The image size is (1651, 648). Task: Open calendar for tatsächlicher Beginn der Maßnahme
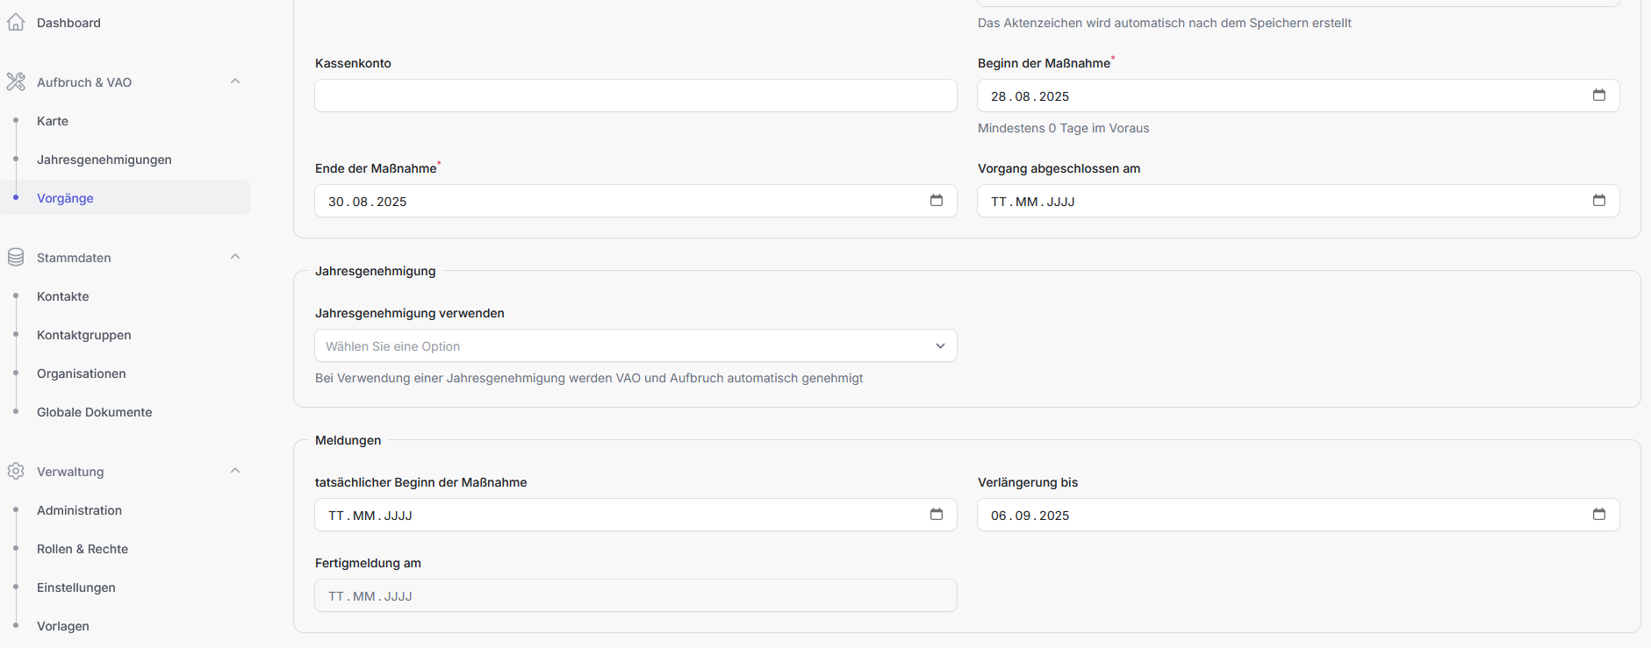pyautogui.click(x=936, y=515)
